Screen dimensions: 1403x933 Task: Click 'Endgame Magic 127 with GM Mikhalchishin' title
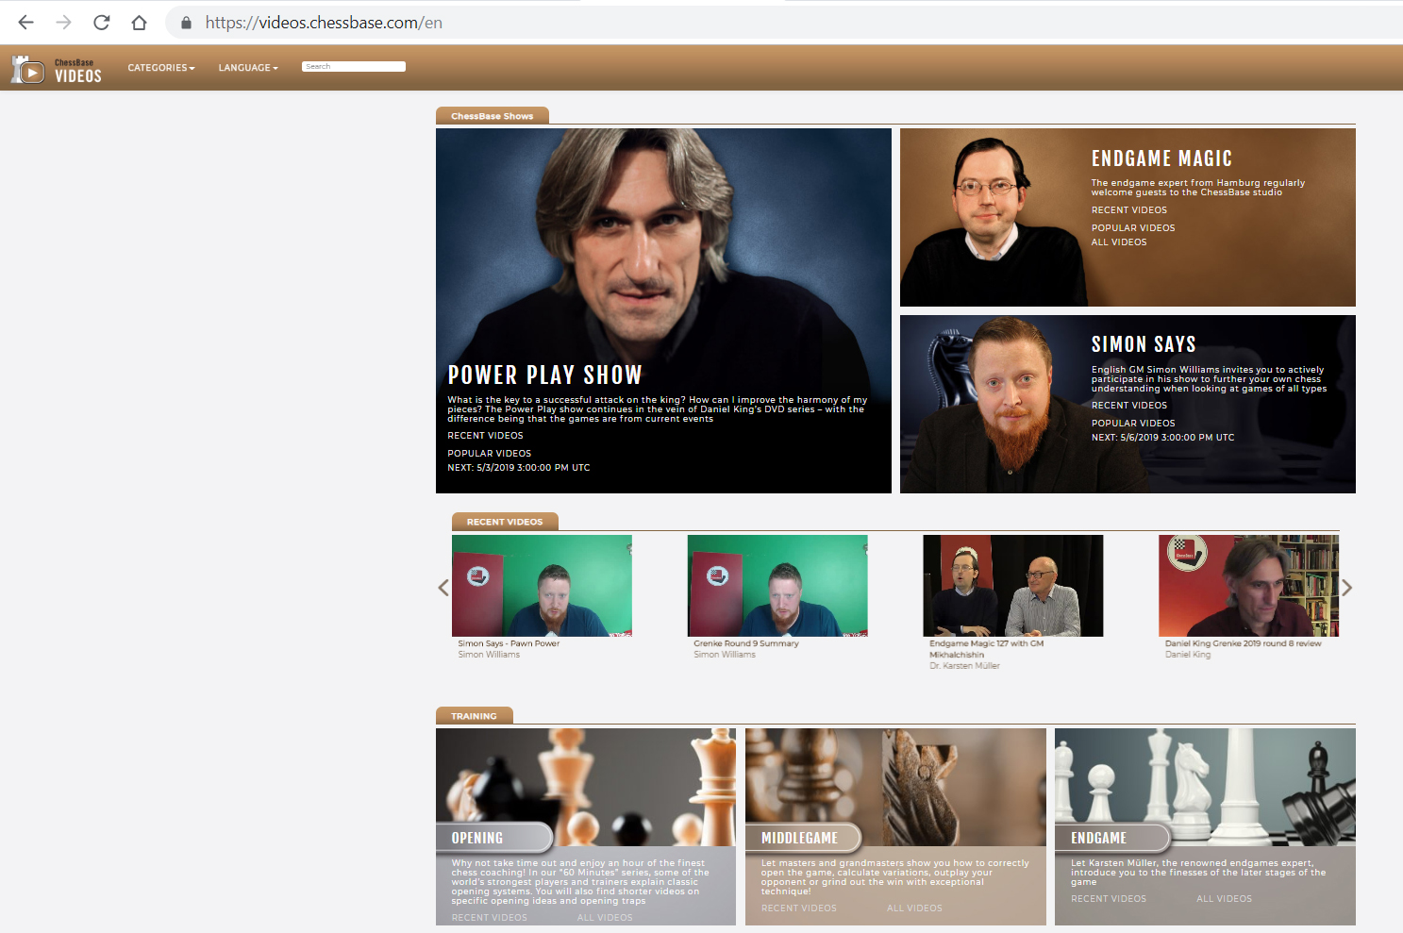986,649
